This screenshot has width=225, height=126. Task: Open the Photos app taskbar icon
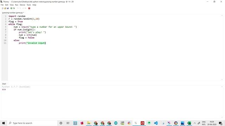(182, 123)
